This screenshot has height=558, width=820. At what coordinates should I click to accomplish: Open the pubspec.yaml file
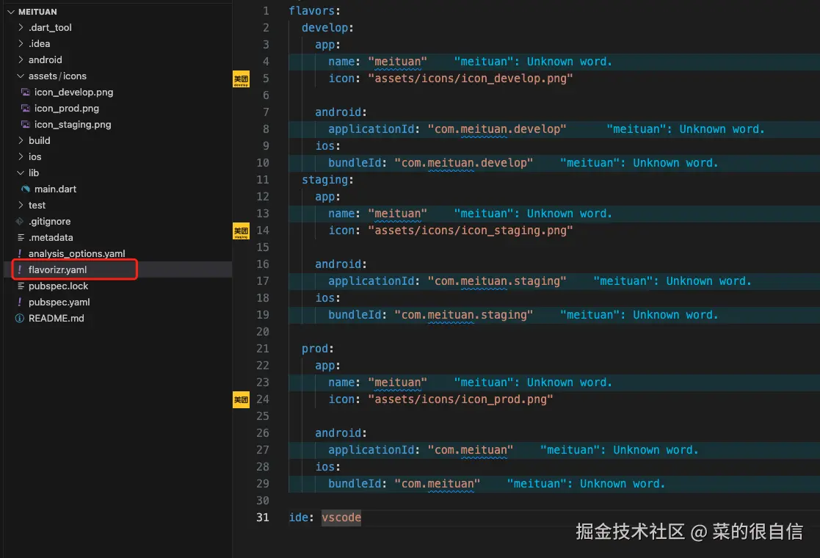[59, 302]
